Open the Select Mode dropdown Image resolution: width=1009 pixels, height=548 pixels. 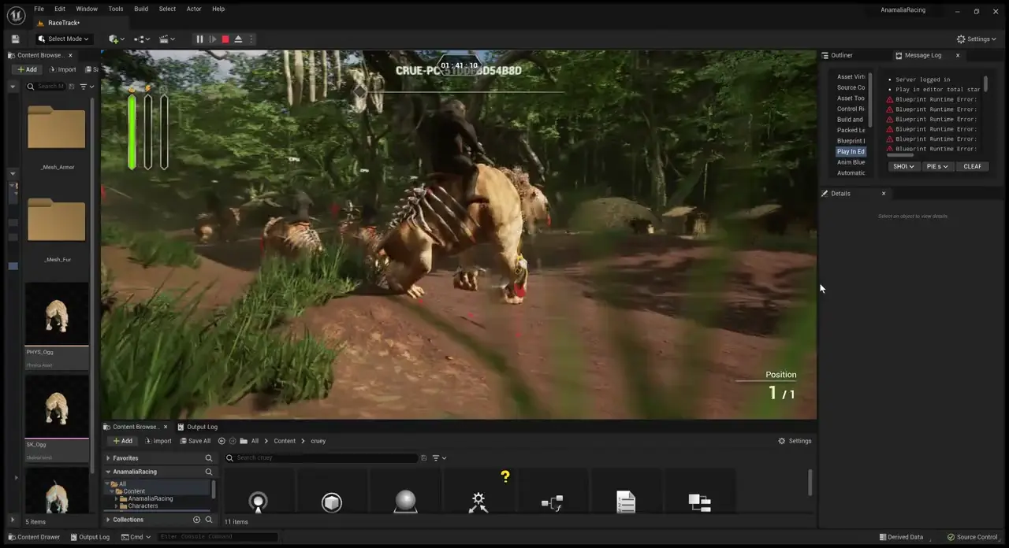click(x=64, y=39)
